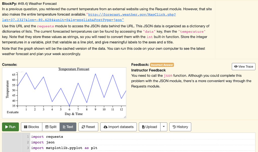Click the Temperature Forecast plot title
The height and width of the screenshot is (152, 258).
[74, 69]
